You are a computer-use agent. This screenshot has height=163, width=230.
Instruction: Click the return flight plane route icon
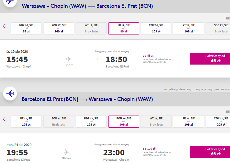(x=66, y=152)
